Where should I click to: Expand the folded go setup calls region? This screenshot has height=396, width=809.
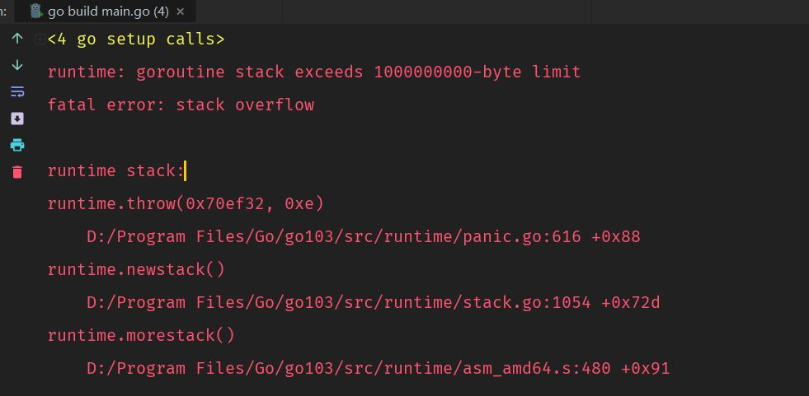click(40, 40)
